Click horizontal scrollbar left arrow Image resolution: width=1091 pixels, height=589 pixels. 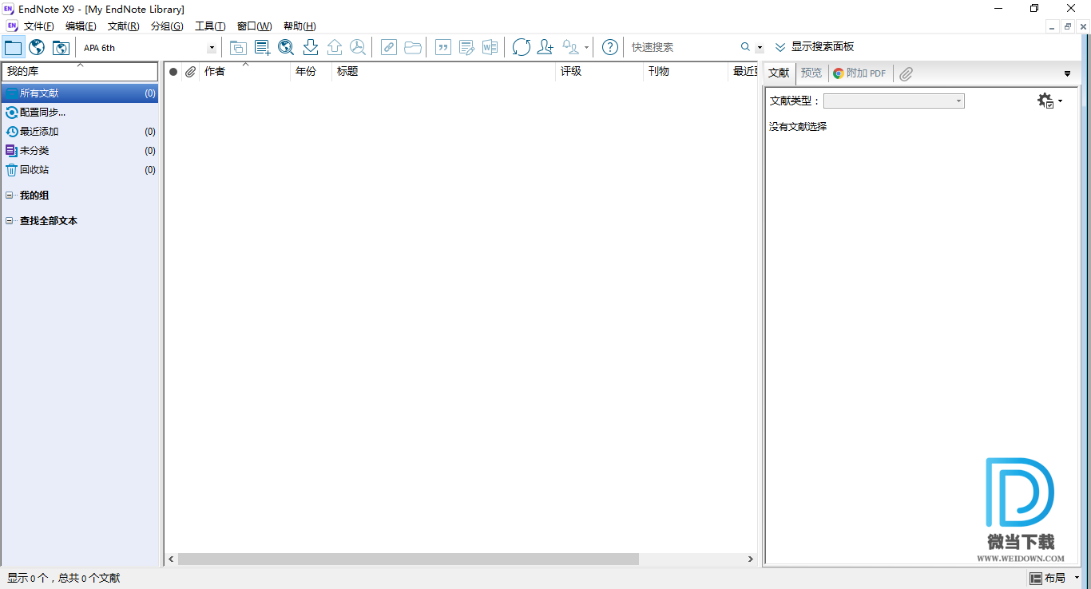click(x=171, y=559)
